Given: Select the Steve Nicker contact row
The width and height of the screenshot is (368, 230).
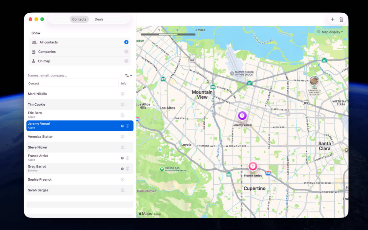Looking at the screenshot, I should click(80, 147).
